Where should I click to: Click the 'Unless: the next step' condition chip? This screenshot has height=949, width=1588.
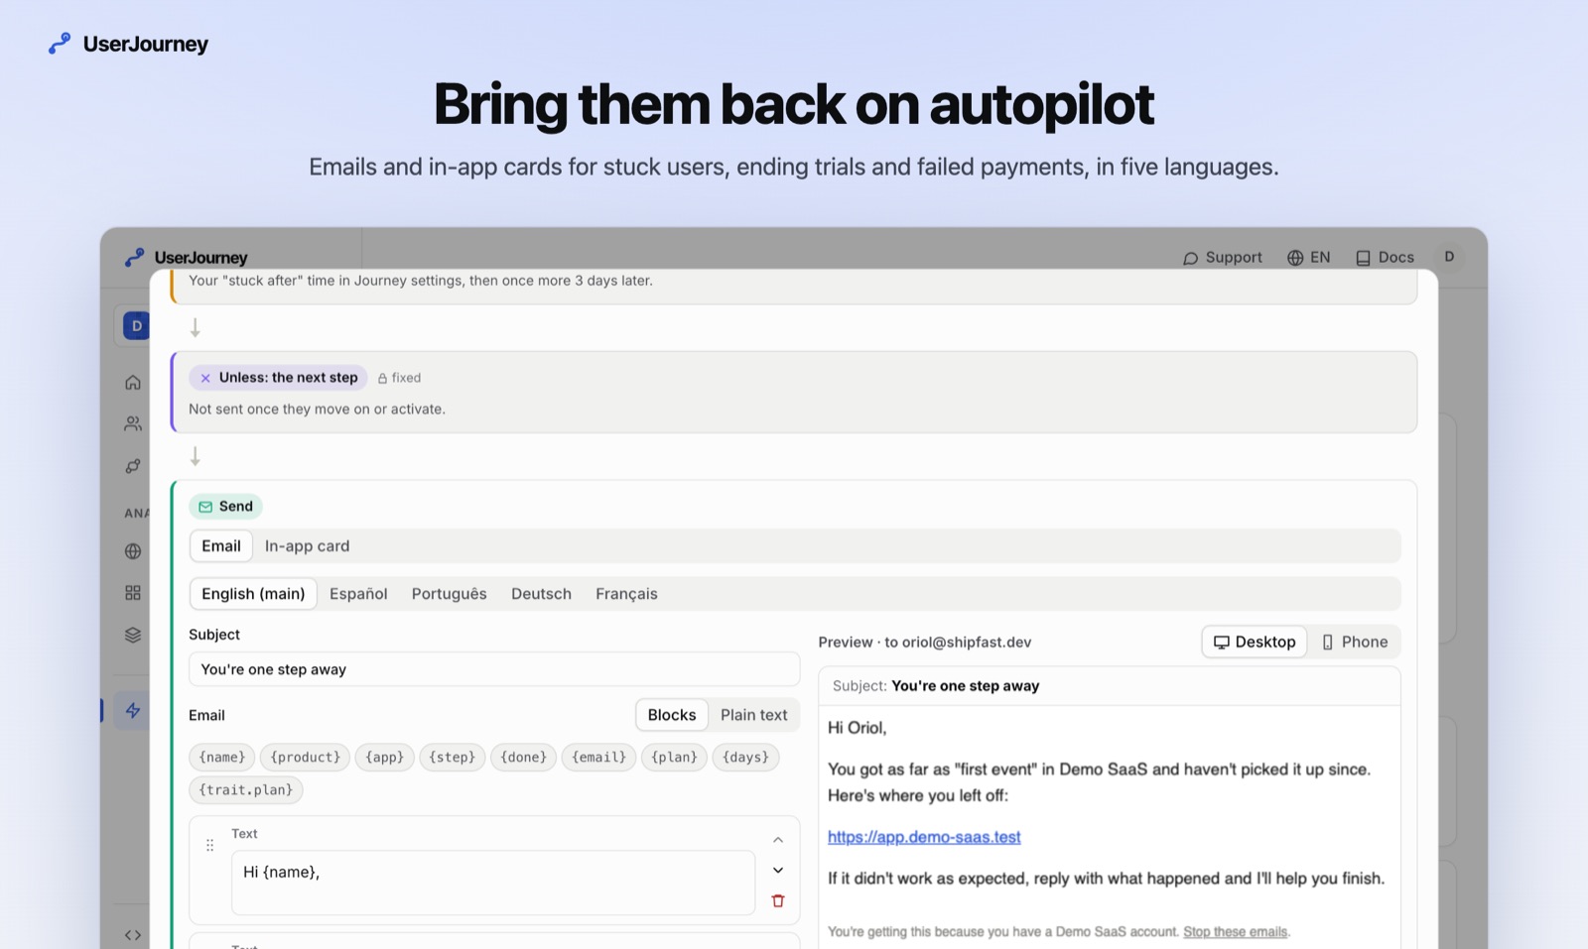(278, 378)
